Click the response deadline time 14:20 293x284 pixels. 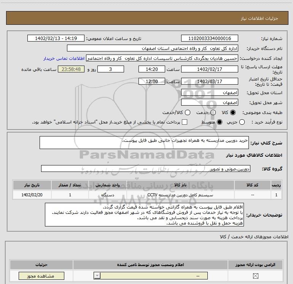[152, 69]
